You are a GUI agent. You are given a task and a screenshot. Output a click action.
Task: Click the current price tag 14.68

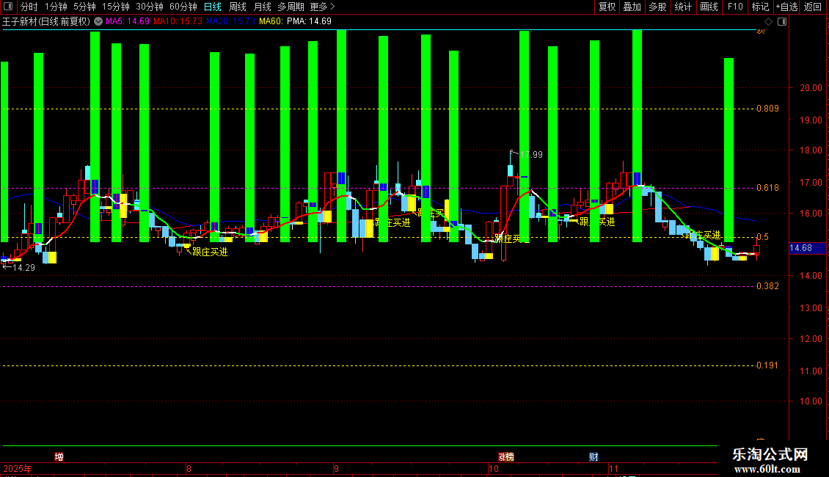pos(800,248)
